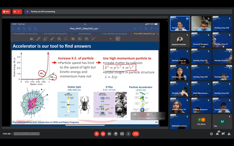
Task: Click the Present now button
Action: [122, 134]
